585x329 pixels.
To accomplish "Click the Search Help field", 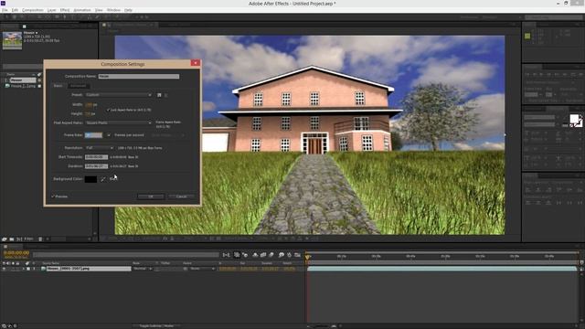I will click(553, 17).
